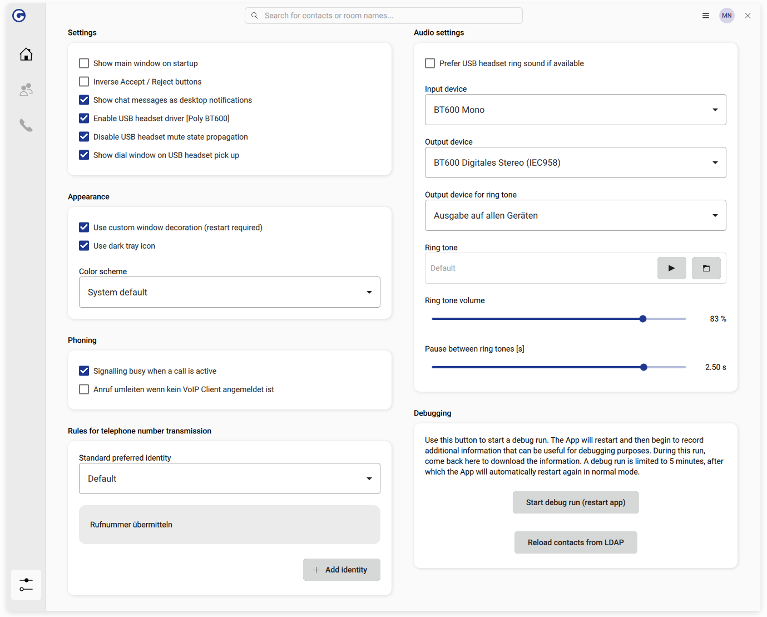The width and height of the screenshot is (767, 617).
Task: Browse for a custom ring tone file
Action: 706,268
